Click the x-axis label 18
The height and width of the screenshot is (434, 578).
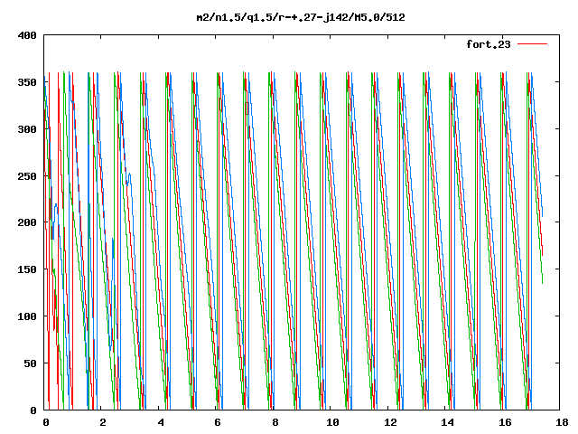coord(562,422)
